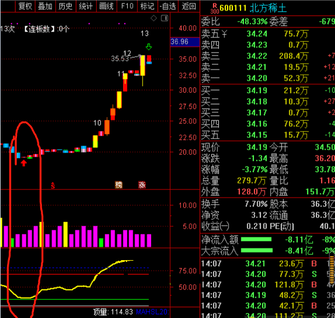Click 顶量: 114.83 indicator label
Viewport: 335px width, 318px height.
tap(113, 312)
